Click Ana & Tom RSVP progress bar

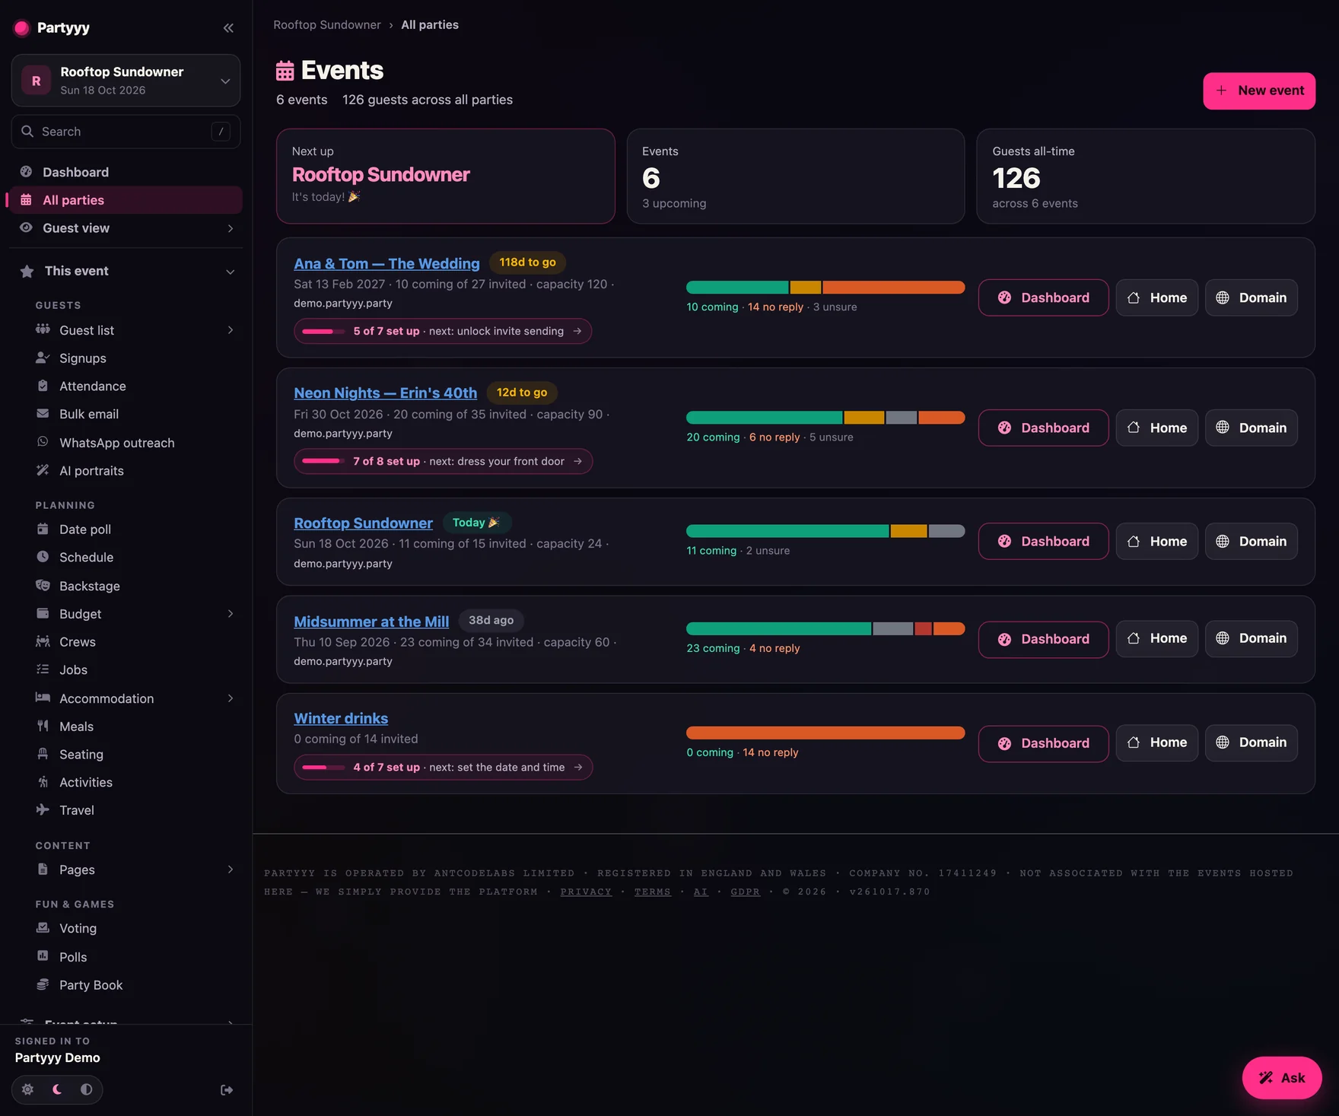pyautogui.click(x=825, y=288)
